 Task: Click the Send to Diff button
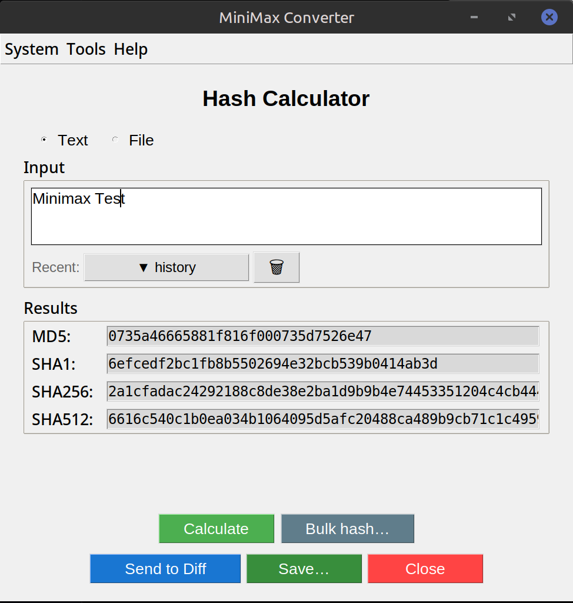click(x=165, y=569)
